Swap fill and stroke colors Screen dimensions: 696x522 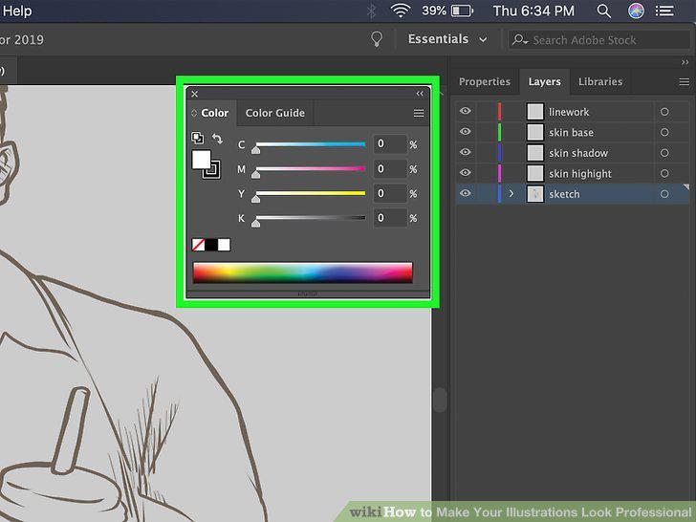(217, 139)
